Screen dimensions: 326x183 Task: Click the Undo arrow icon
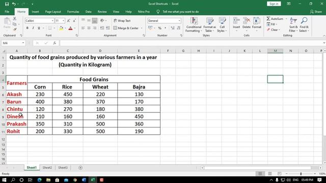14,4
